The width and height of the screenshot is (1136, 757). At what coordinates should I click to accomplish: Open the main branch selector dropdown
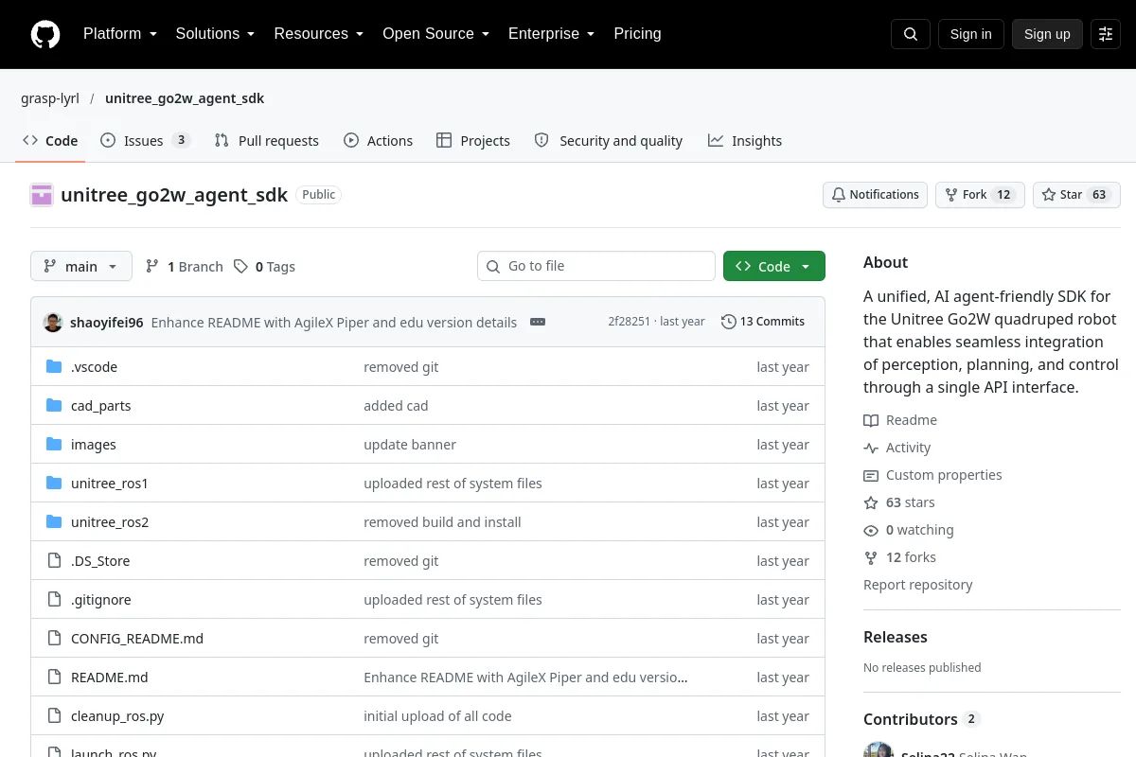81,267
